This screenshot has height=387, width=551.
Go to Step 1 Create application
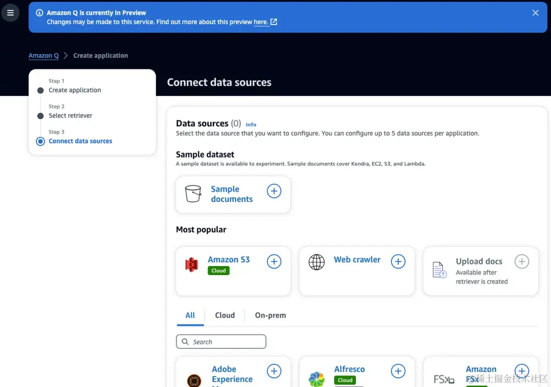pos(75,90)
